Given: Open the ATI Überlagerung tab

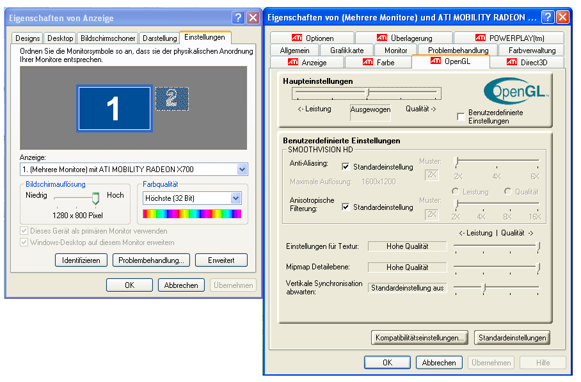Looking at the screenshot, I should pos(404,38).
